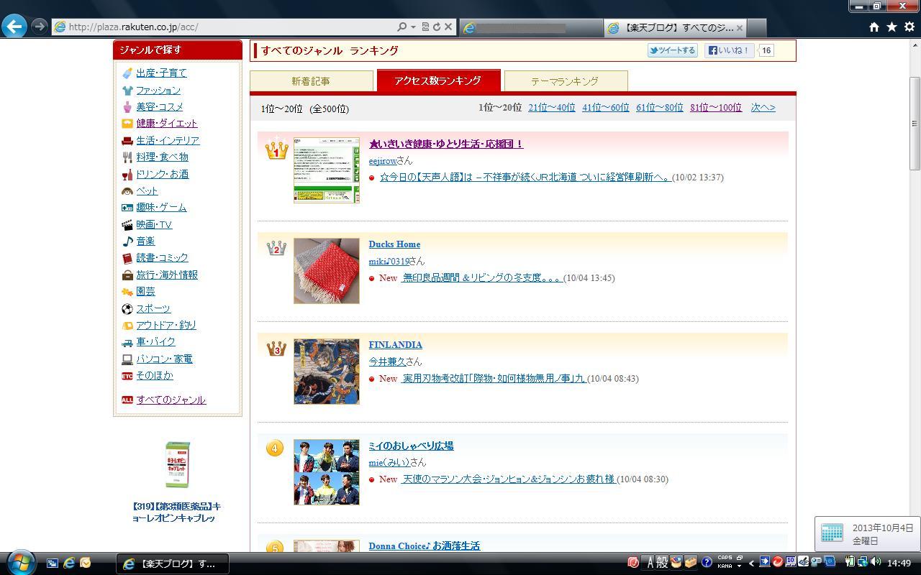Viewport: 921px width, 575px height.
Task: Expand address bar search dropdown arrow
Action: coord(413,27)
